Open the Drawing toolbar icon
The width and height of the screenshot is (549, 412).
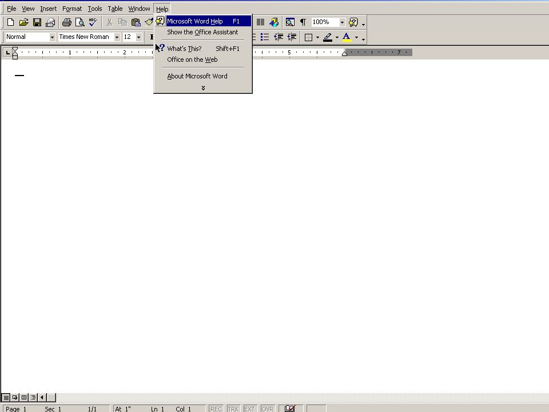274,22
